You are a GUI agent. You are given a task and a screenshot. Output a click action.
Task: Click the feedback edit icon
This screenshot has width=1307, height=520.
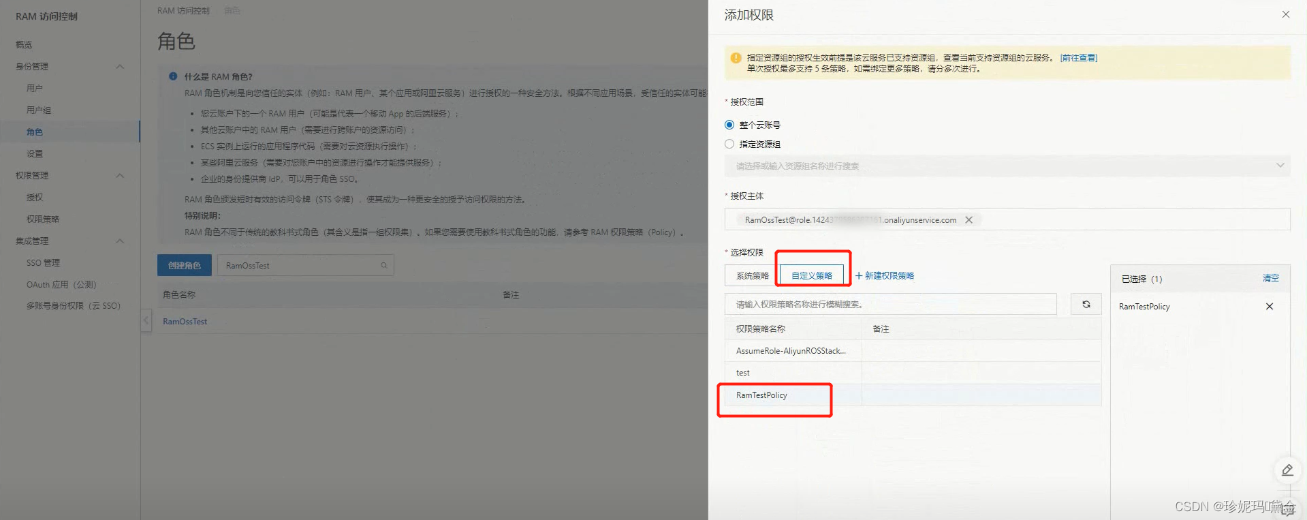pyautogui.click(x=1287, y=470)
